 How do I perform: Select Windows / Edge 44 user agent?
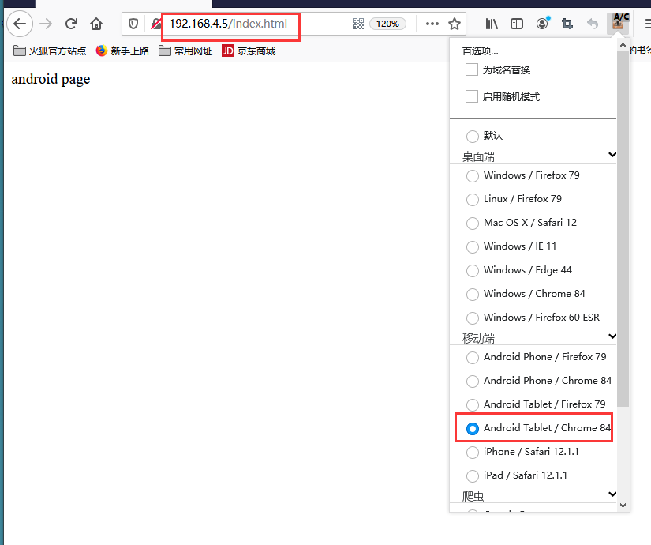473,271
